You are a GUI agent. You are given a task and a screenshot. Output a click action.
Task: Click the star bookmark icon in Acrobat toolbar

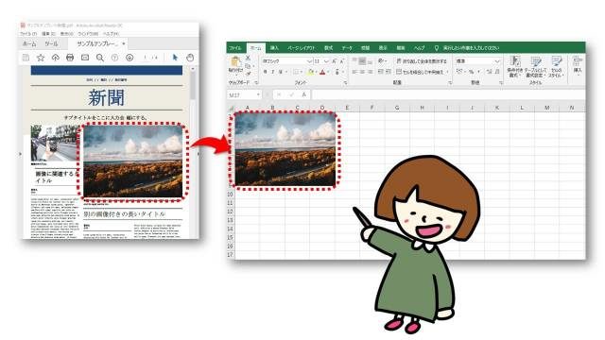click(41, 58)
